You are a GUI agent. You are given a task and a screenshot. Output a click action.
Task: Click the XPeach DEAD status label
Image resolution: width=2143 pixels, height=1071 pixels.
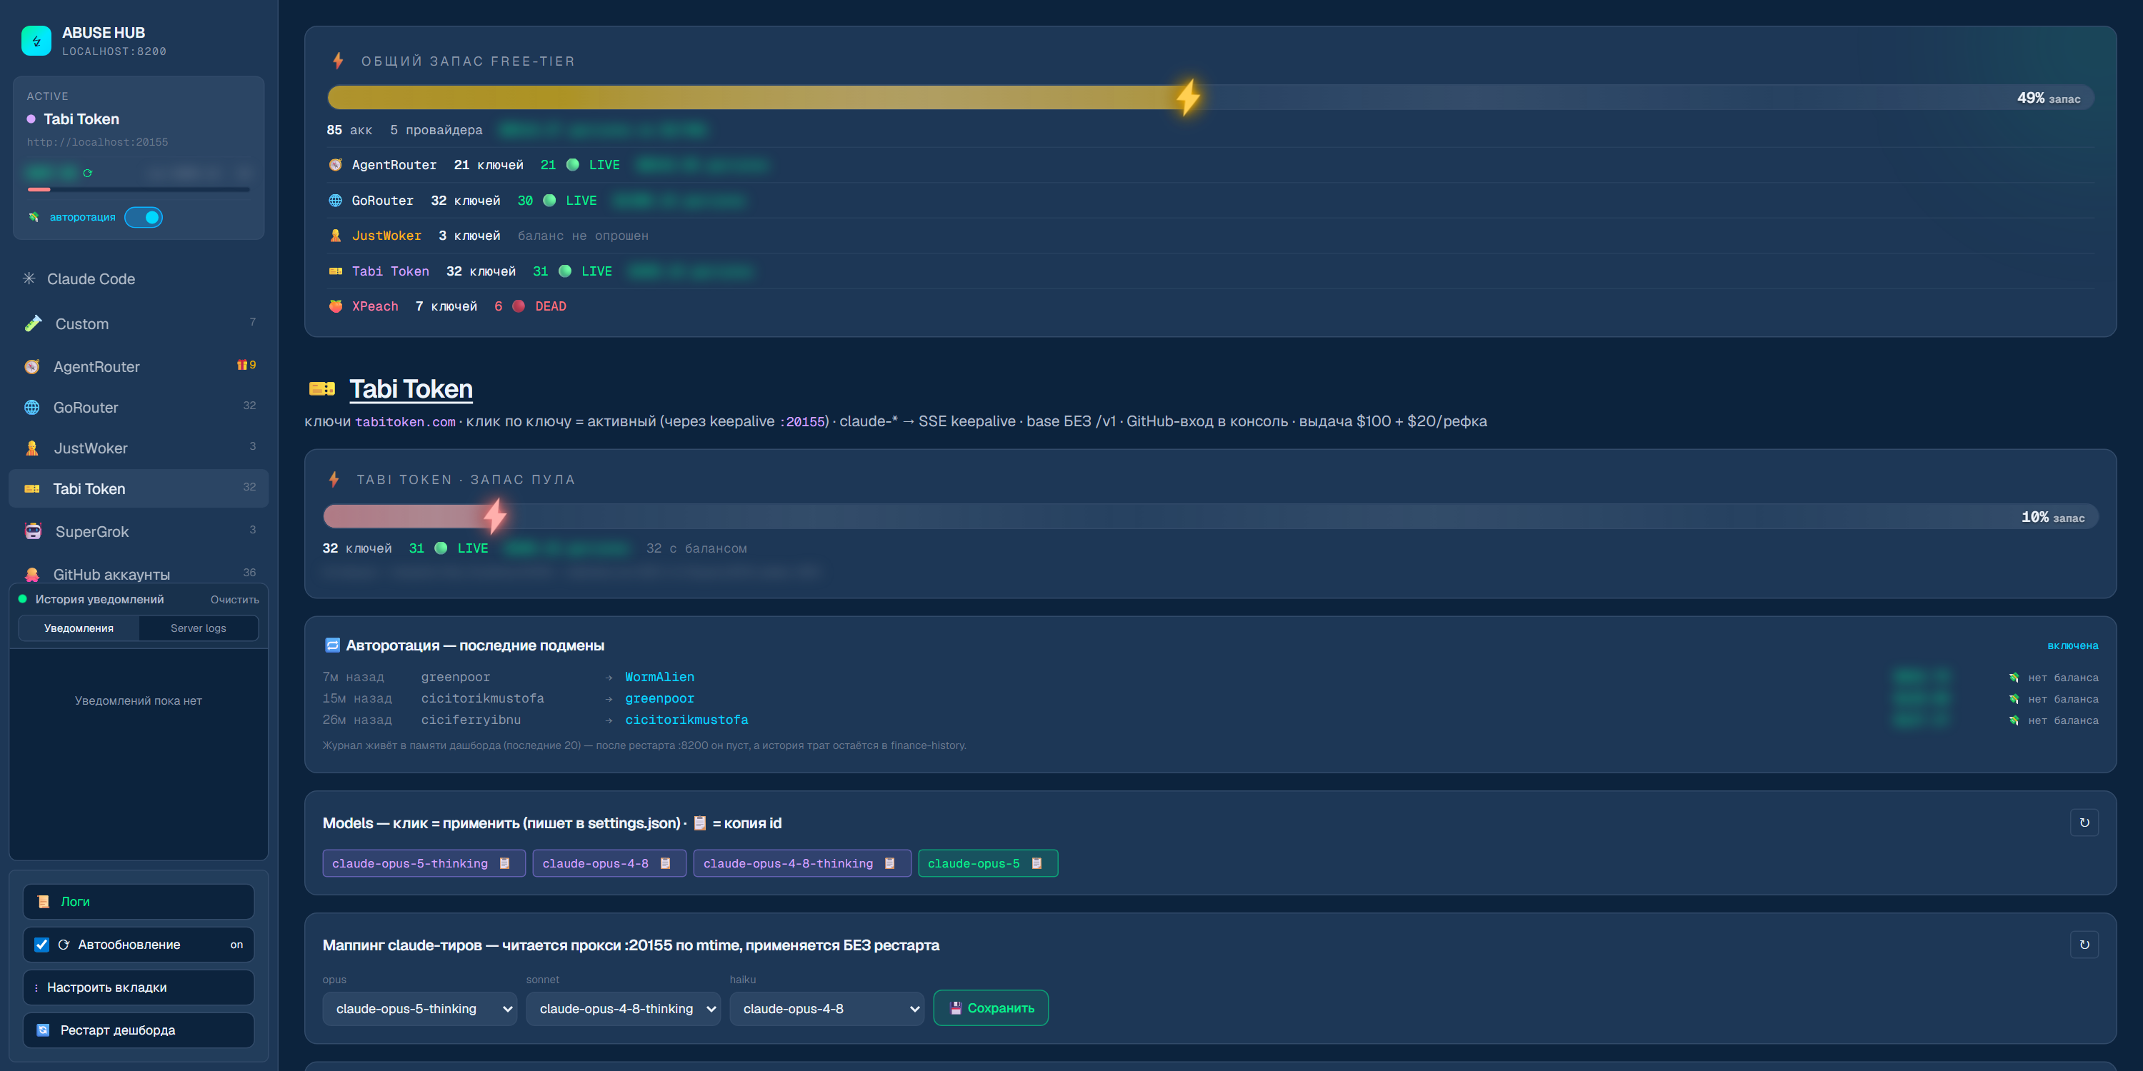pos(551,306)
